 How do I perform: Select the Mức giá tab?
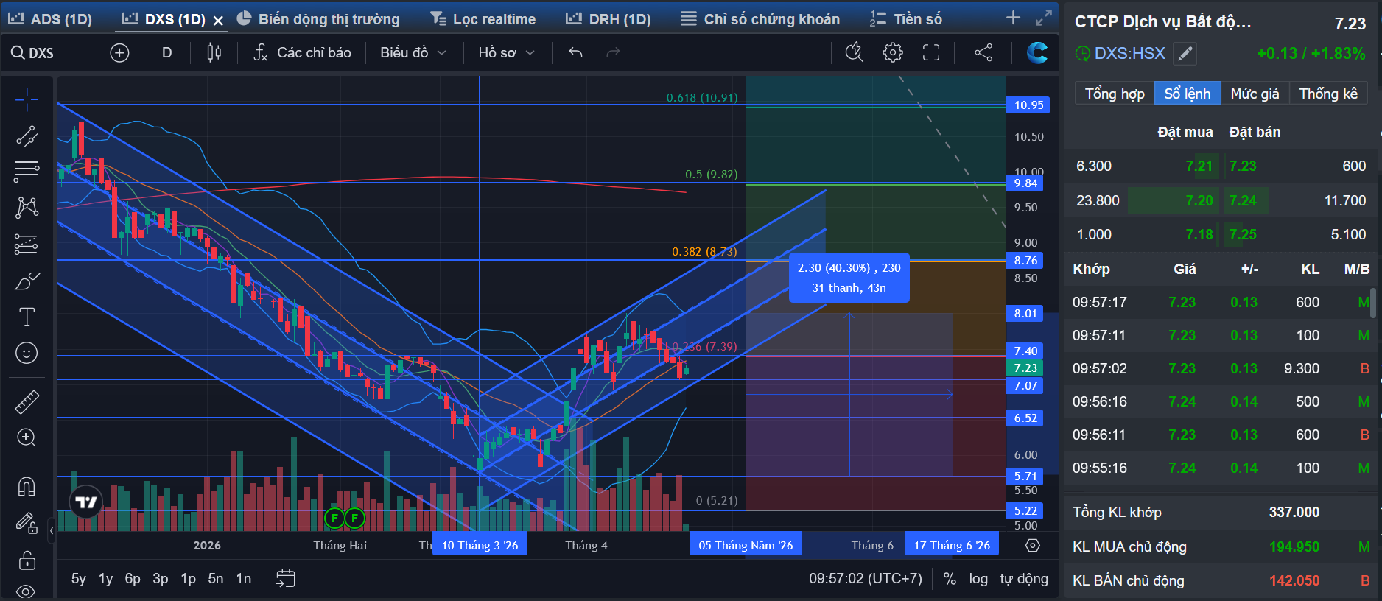coord(1255,94)
